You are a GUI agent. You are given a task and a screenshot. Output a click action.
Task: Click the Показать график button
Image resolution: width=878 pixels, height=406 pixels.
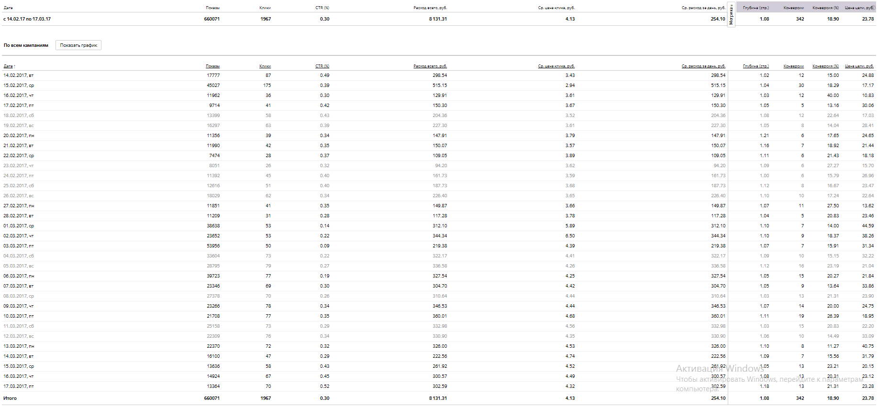click(78, 45)
